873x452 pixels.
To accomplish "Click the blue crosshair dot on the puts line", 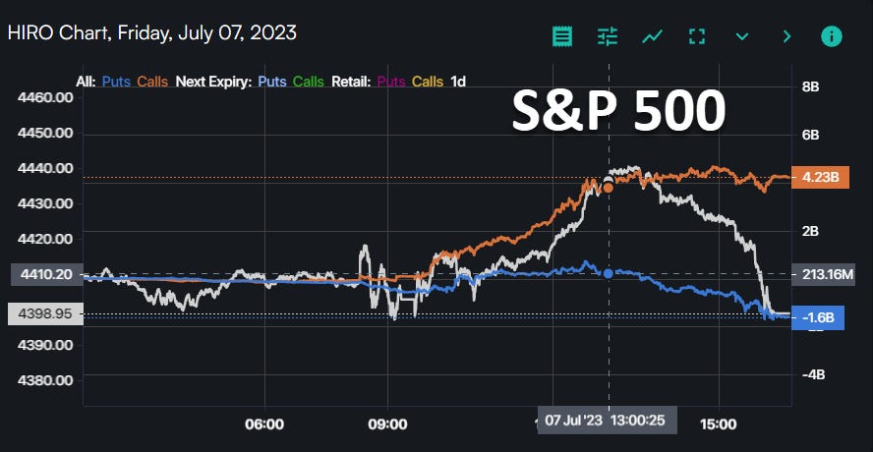I will point(609,273).
